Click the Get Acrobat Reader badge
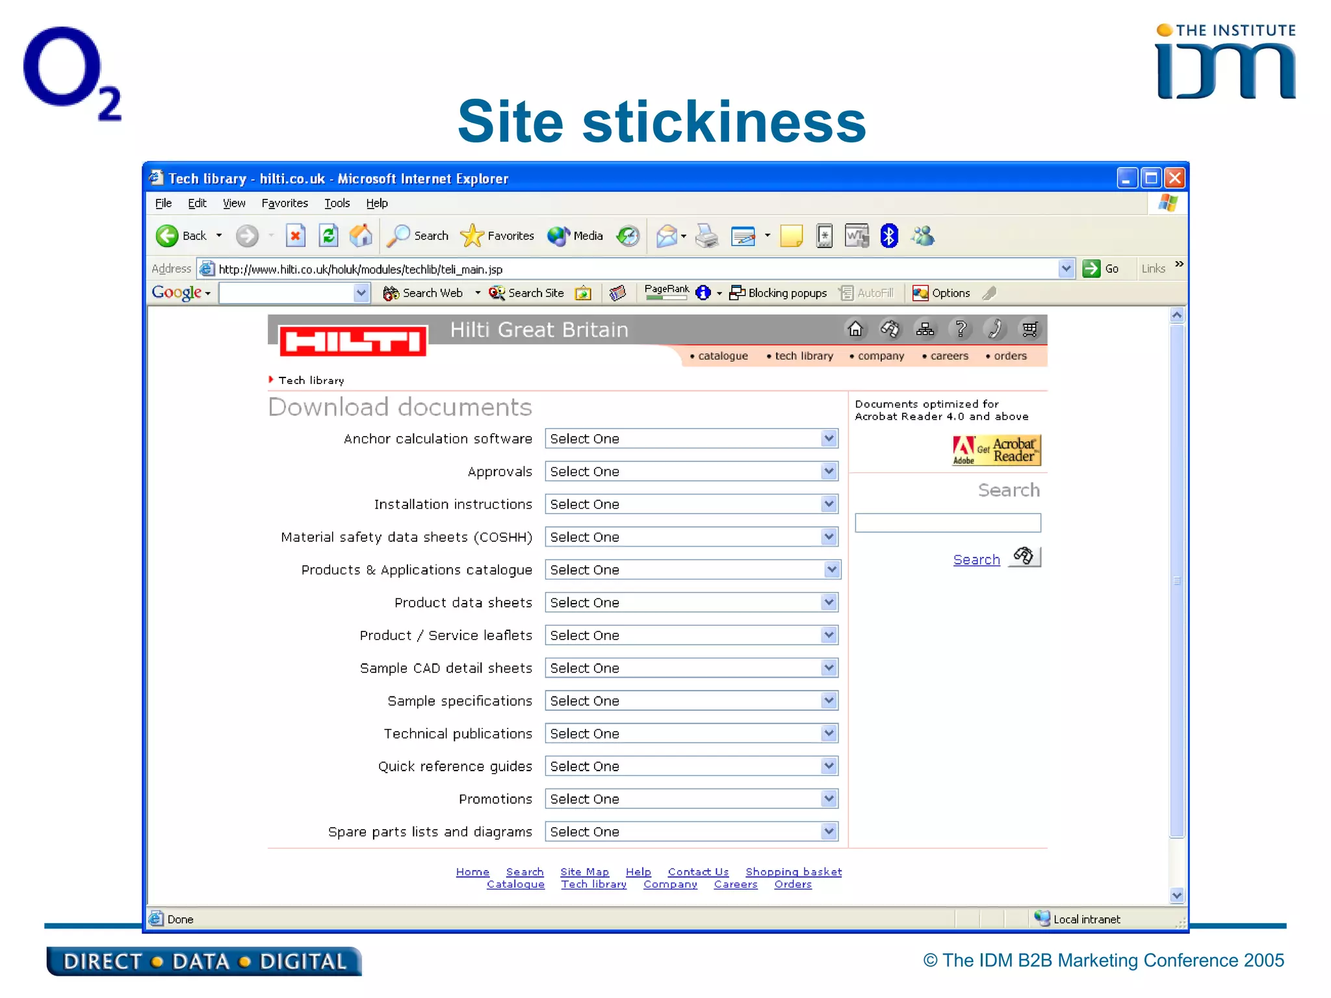This screenshot has height=998, width=1331. [x=996, y=450]
